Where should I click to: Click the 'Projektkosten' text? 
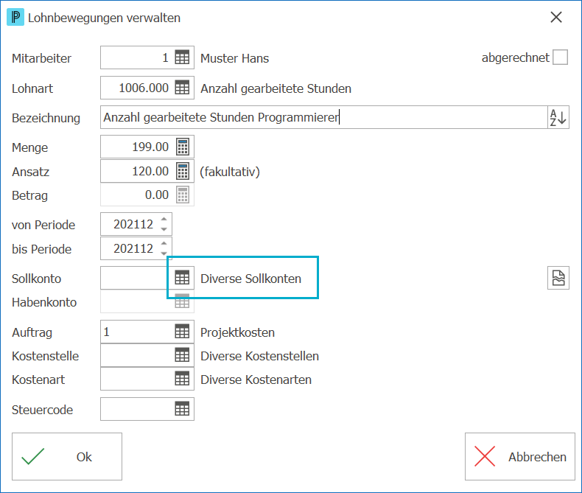click(237, 332)
